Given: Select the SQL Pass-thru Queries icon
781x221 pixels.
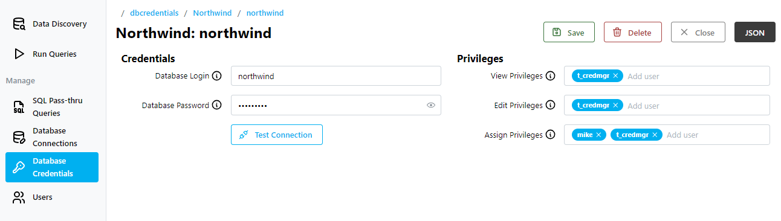Looking at the screenshot, I should tap(19, 107).
